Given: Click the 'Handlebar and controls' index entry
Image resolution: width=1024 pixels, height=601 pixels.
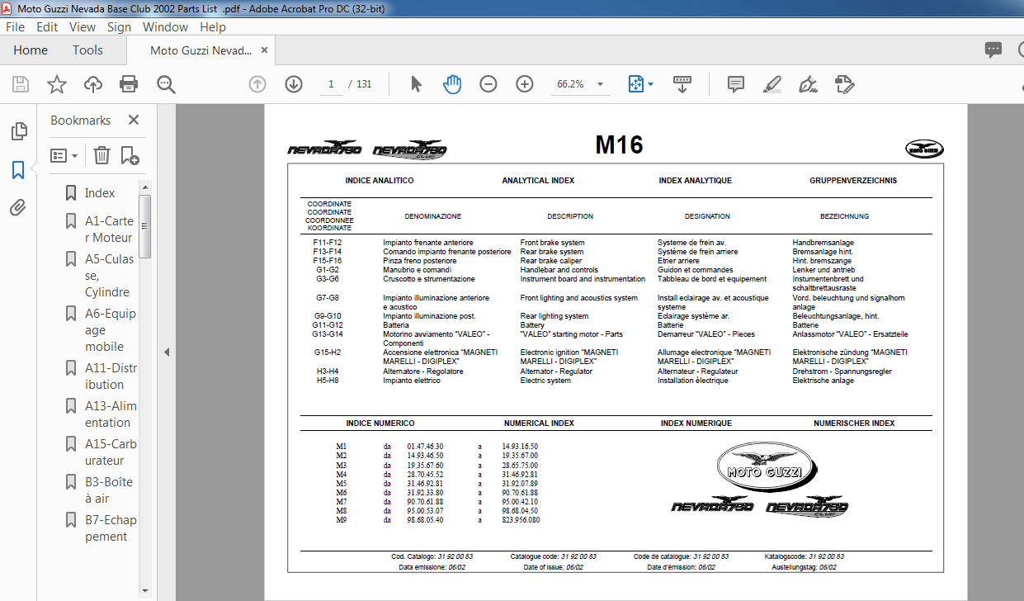Looking at the screenshot, I should [x=559, y=270].
